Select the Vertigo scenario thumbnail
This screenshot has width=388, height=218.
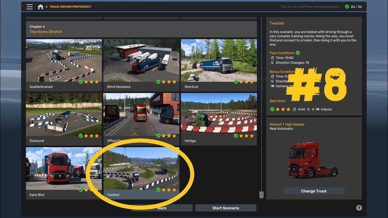coord(219,114)
